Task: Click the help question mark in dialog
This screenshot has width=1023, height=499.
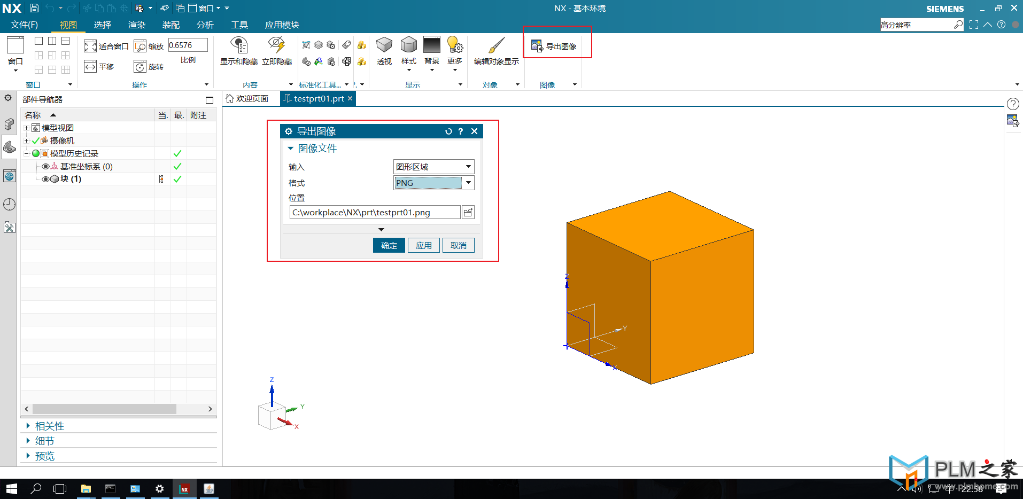Action: coord(461,131)
